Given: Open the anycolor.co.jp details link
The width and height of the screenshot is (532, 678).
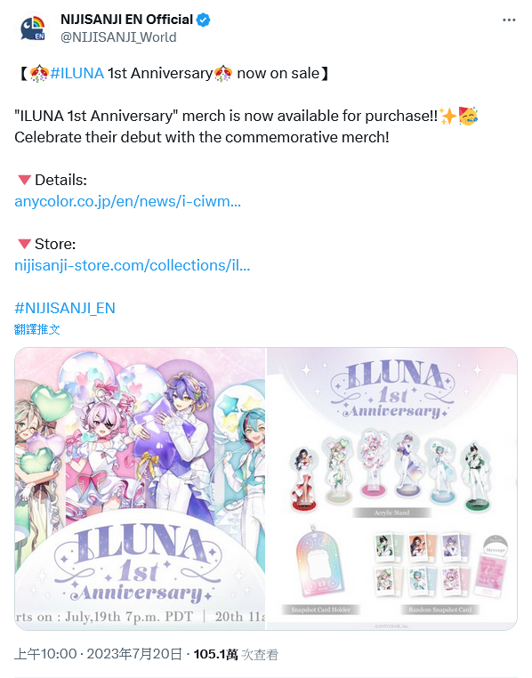Looking at the screenshot, I should pos(127,201).
